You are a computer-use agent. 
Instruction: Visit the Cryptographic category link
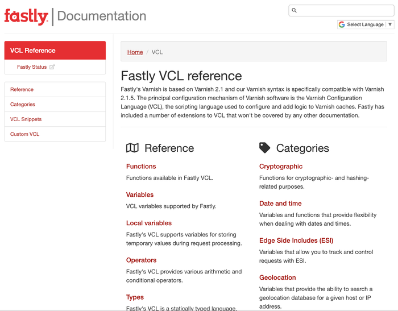[x=281, y=167]
